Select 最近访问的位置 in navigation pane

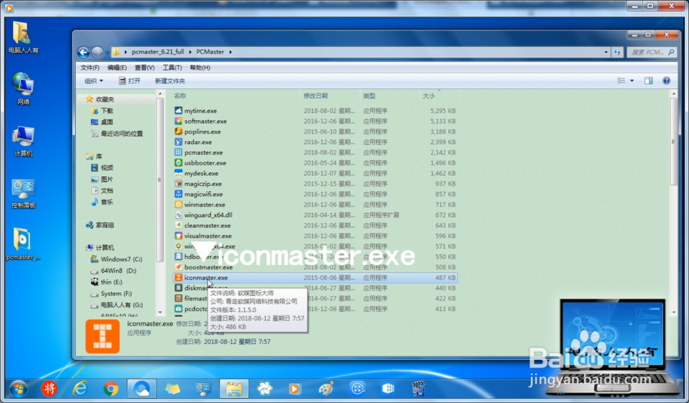point(122,134)
